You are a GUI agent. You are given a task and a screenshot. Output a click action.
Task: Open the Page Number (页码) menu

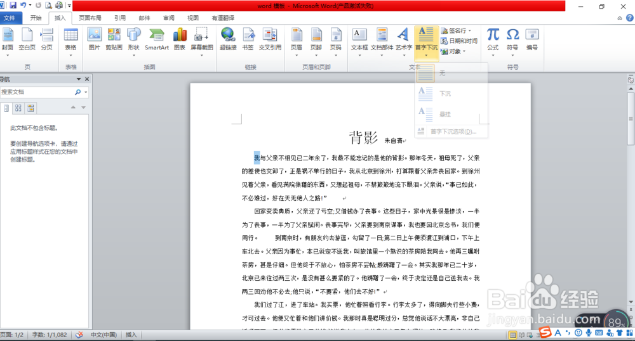point(336,41)
